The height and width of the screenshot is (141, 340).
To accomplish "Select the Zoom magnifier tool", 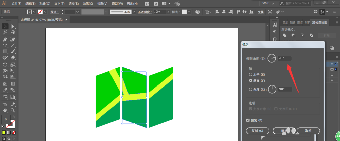I will [13, 110].
